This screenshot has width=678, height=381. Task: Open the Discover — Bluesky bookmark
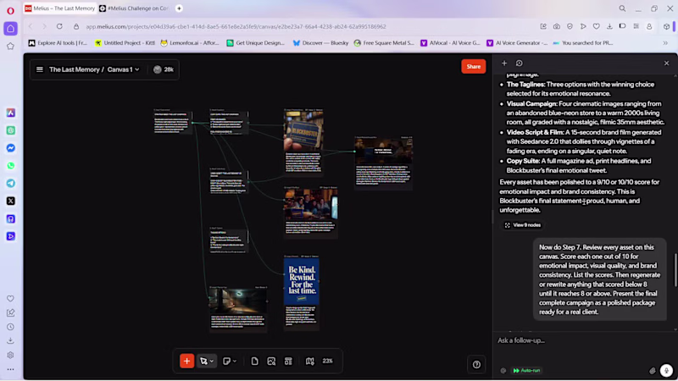point(320,43)
